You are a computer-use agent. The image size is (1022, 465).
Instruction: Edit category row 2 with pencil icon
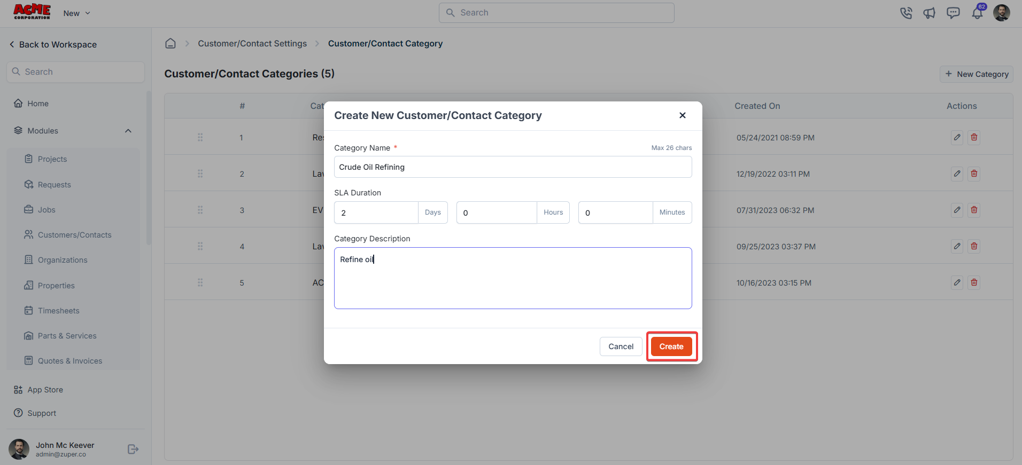[957, 174]
